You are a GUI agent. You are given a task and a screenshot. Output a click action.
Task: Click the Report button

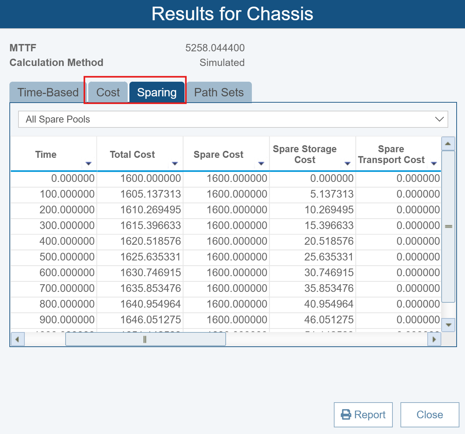(x=363, y=414)
